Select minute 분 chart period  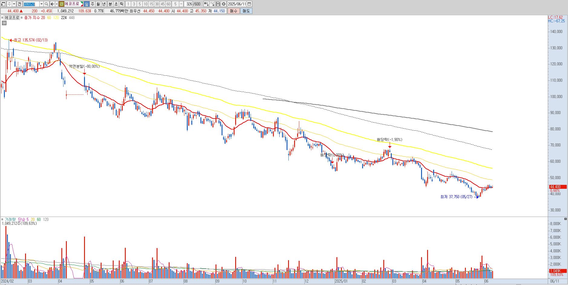click(110, 4)
